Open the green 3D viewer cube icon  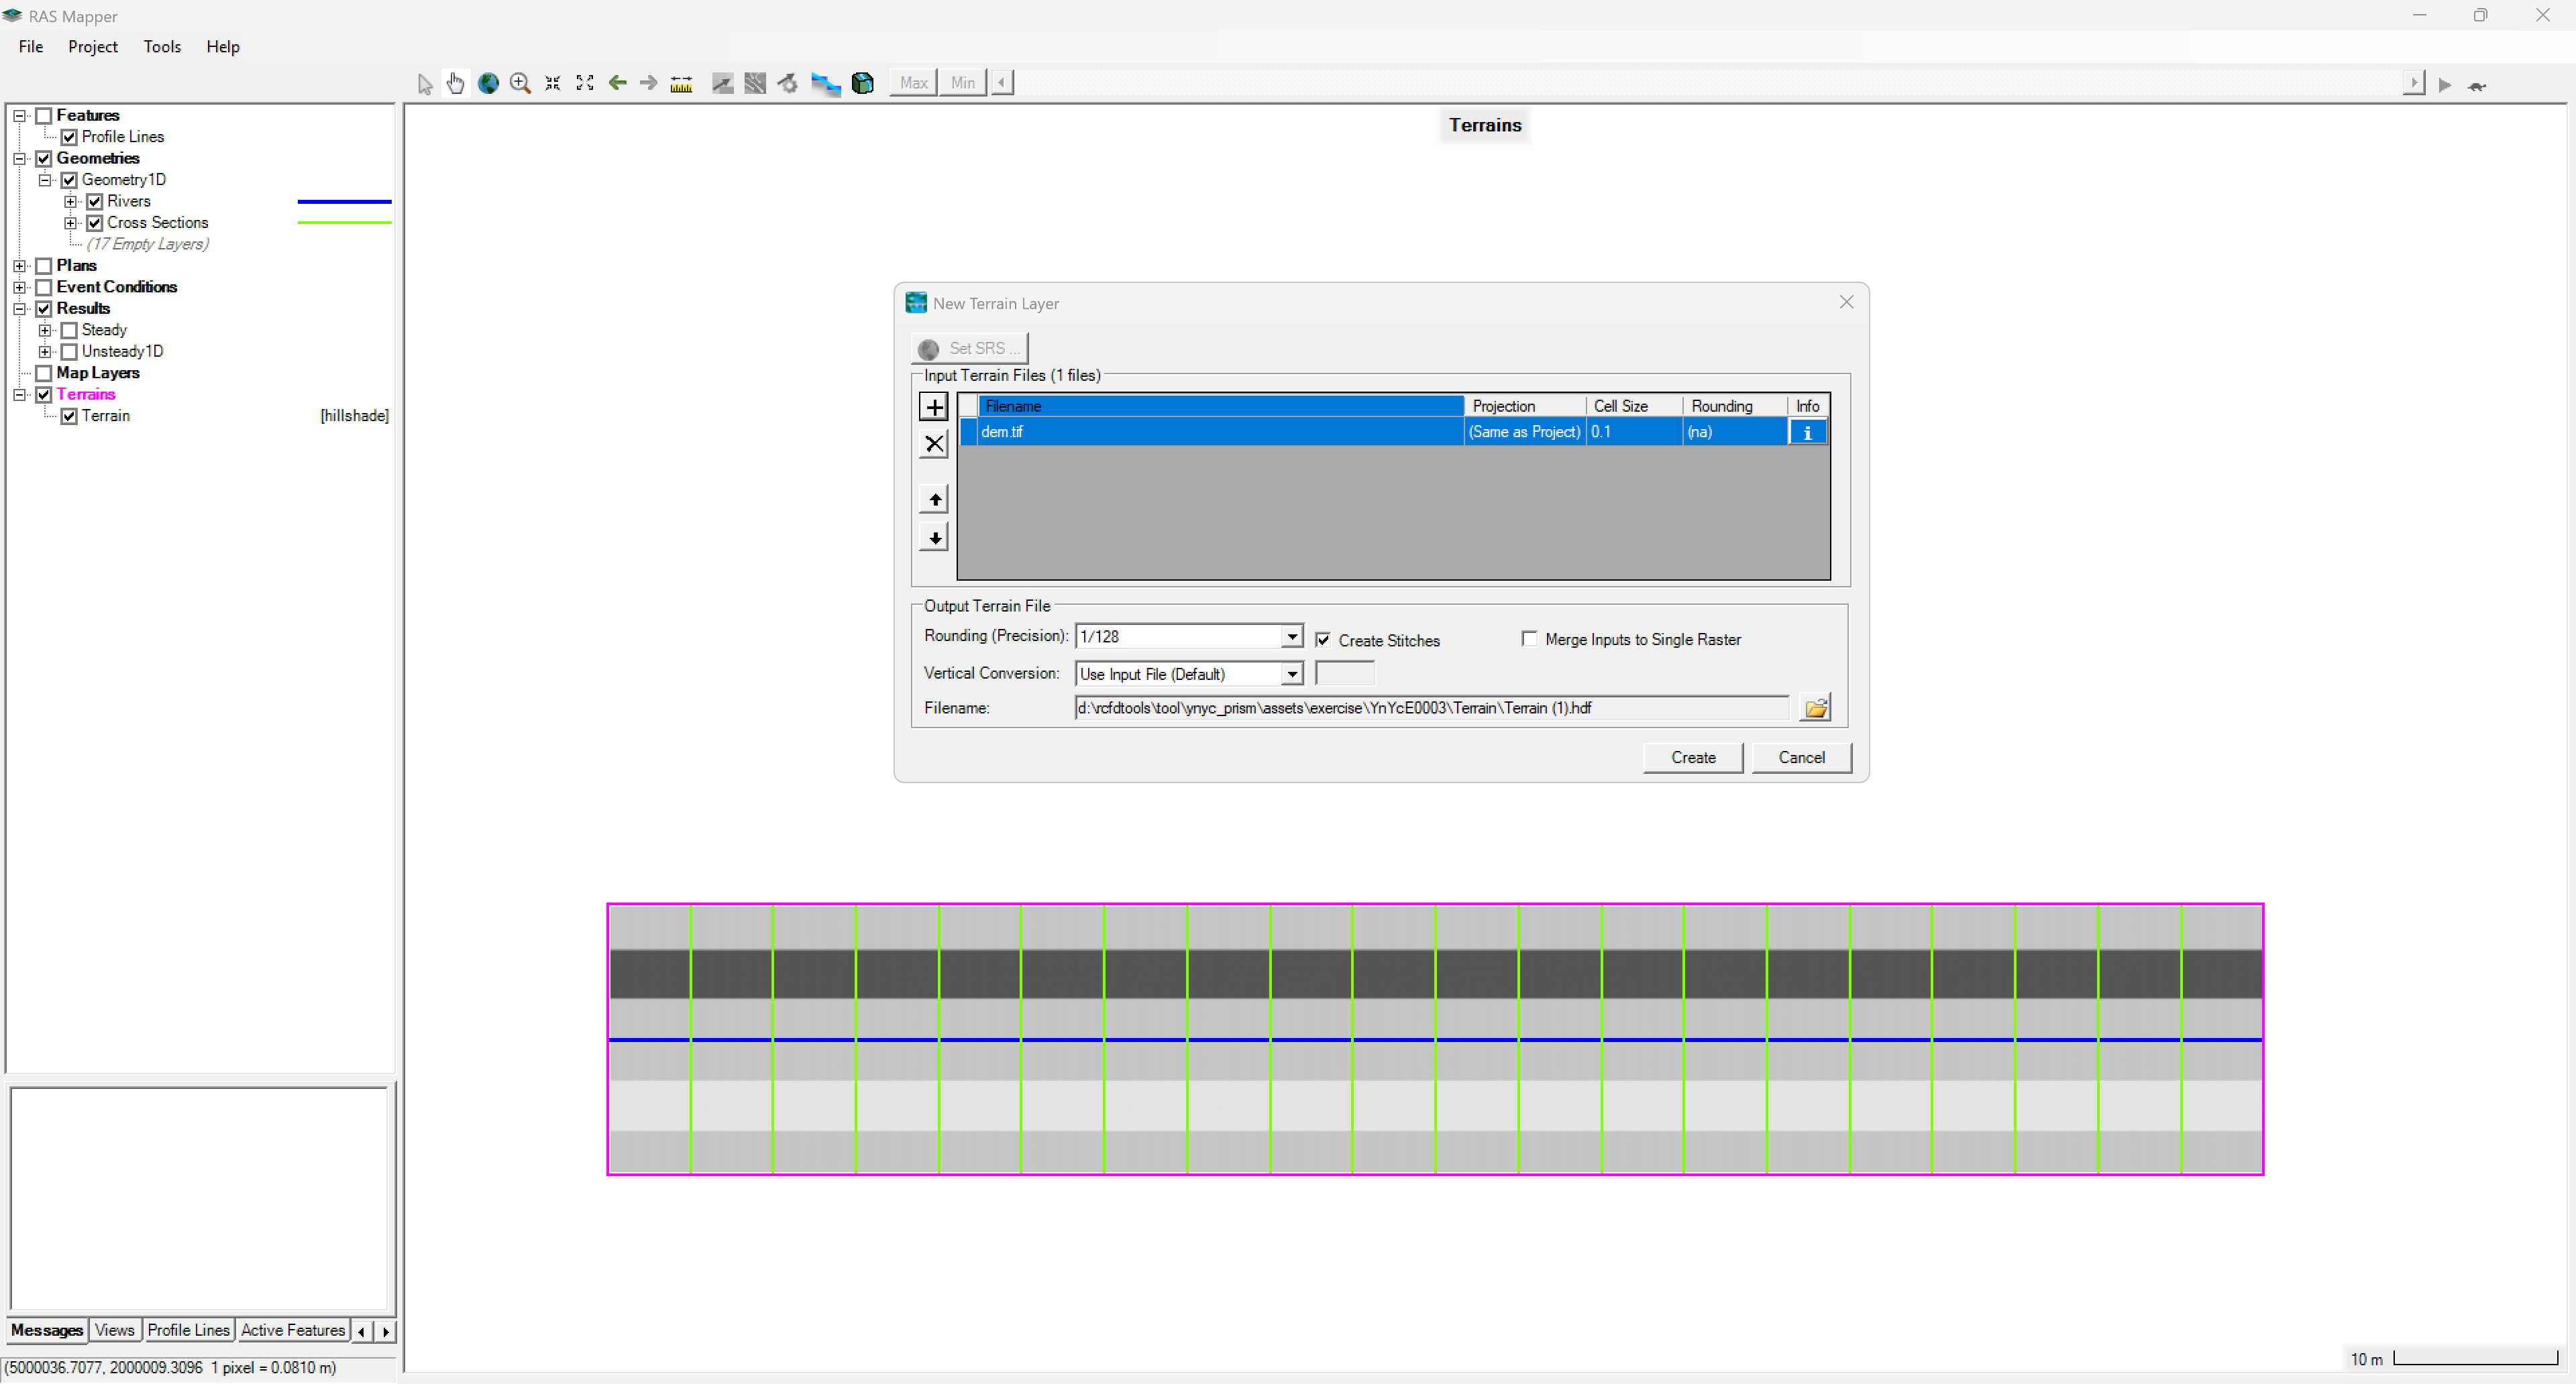(x=862, y=84)
